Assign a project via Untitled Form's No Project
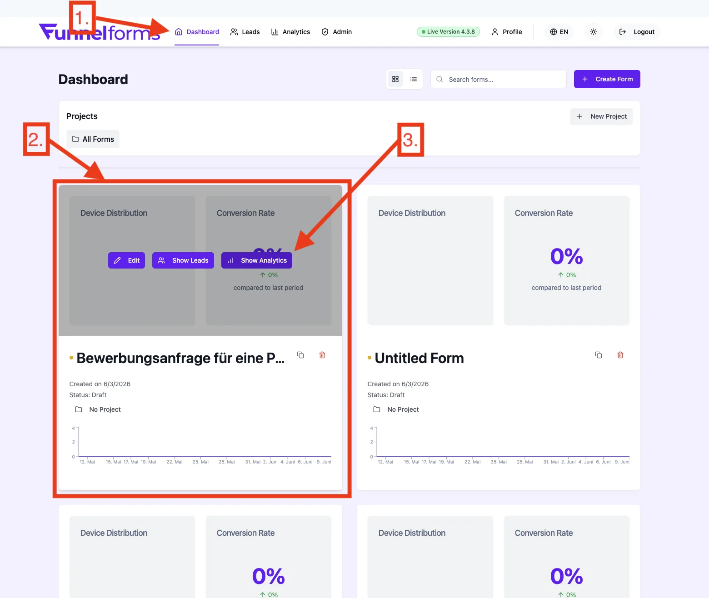709x598 pixels. click(396, 409)
